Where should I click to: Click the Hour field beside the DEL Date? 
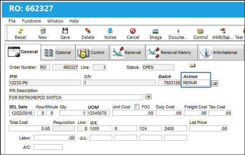tap(41, 113)
